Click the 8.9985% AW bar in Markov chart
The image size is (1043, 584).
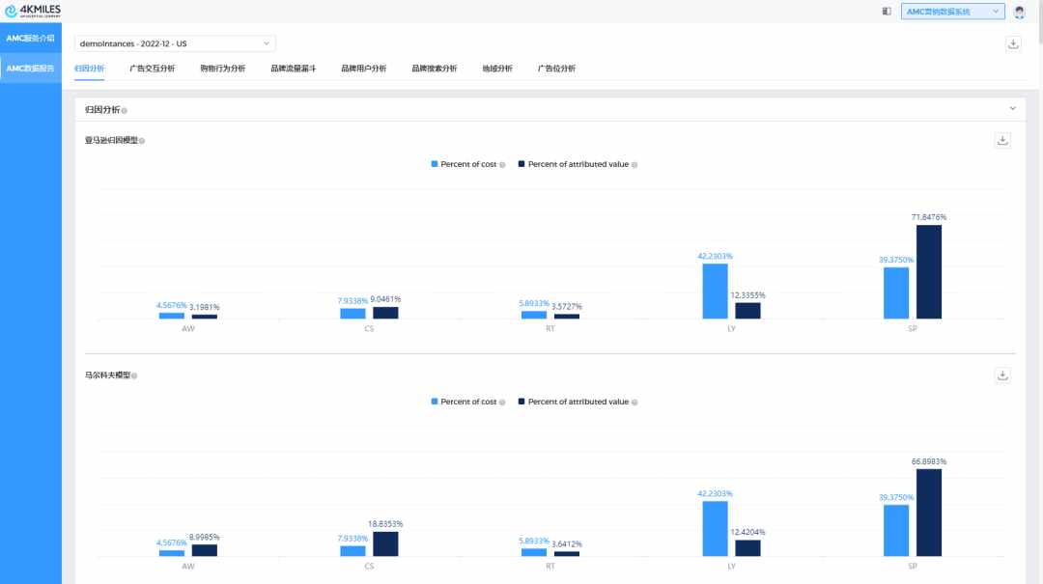tap(204, 551)
